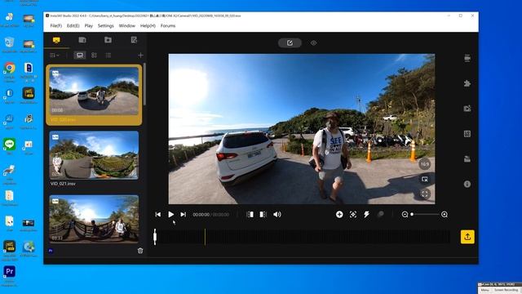Viewport: 522px width, 294px height.
Task: Play the video
Action: (170, 214)
